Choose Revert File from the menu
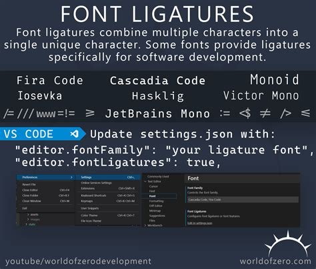The width and height of the screenshot is (316, 269). (x=29, y=184)
